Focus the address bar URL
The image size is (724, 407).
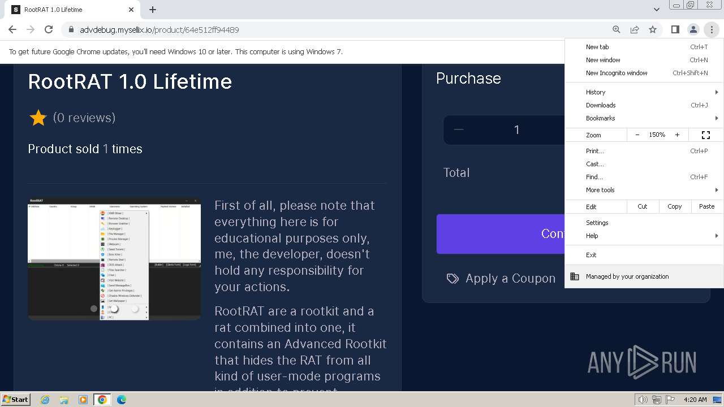(160, 30)
